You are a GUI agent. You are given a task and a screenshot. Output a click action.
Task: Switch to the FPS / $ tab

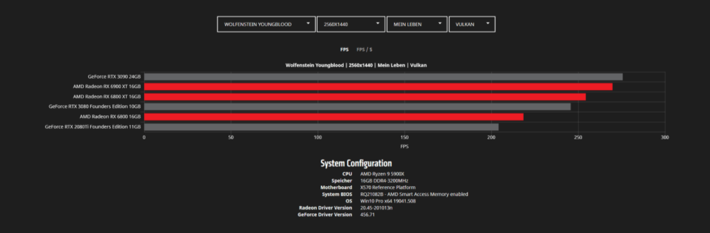(364, 50)
